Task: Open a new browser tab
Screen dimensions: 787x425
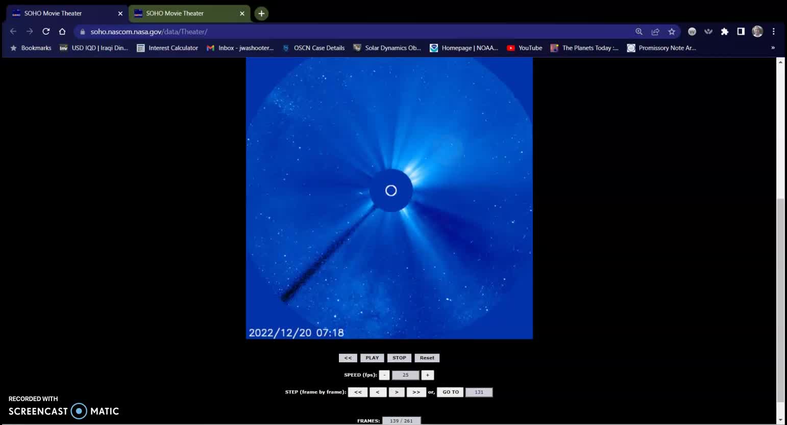Action: point(261,14)
